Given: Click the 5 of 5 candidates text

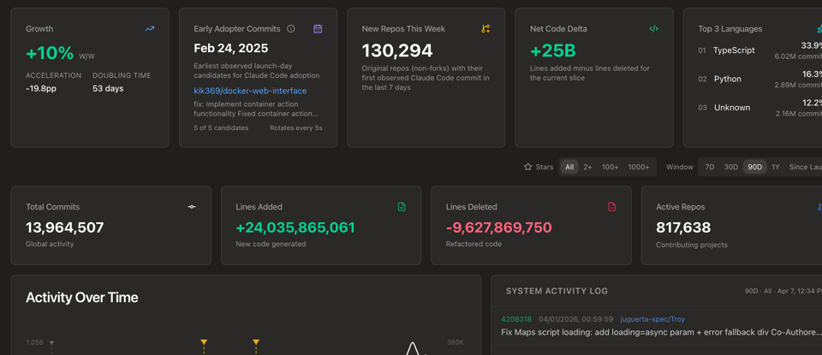Looking at the screenshot, I should coord(221,127).
